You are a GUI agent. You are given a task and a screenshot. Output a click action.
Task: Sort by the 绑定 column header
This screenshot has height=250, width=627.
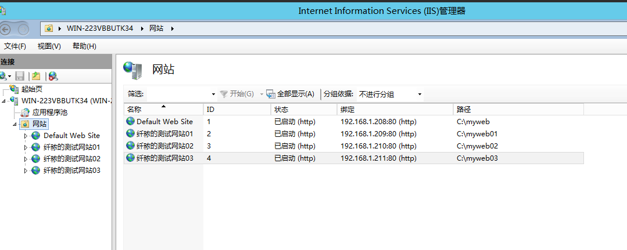click(395, 109)
